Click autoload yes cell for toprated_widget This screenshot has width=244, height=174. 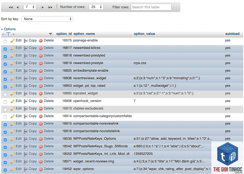228,93
